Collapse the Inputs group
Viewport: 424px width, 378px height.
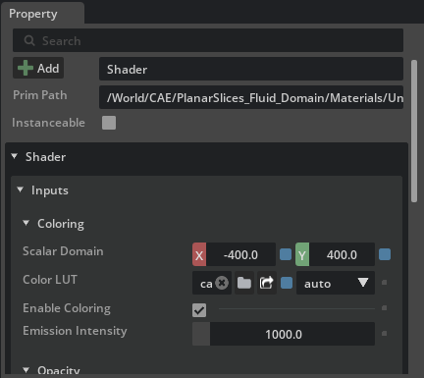[21, 189]
